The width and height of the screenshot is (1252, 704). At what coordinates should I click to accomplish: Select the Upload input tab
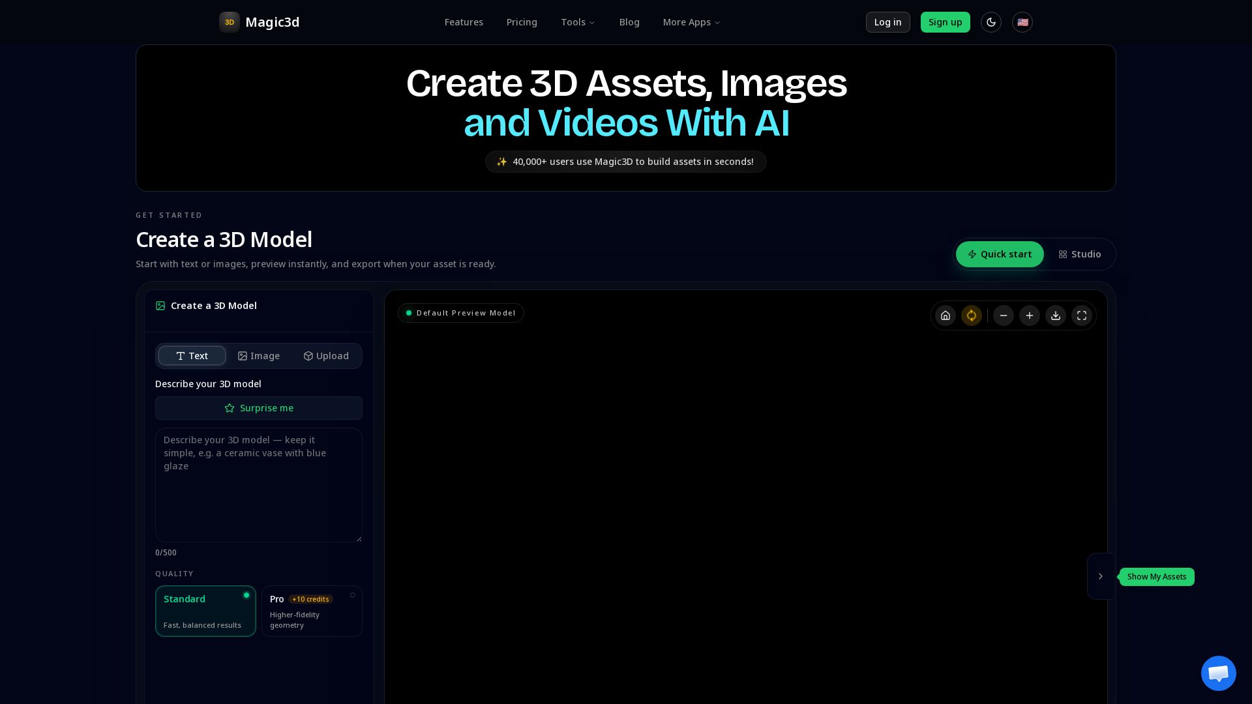(326, 356)
